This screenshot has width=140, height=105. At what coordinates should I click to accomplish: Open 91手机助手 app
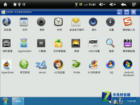93,64
